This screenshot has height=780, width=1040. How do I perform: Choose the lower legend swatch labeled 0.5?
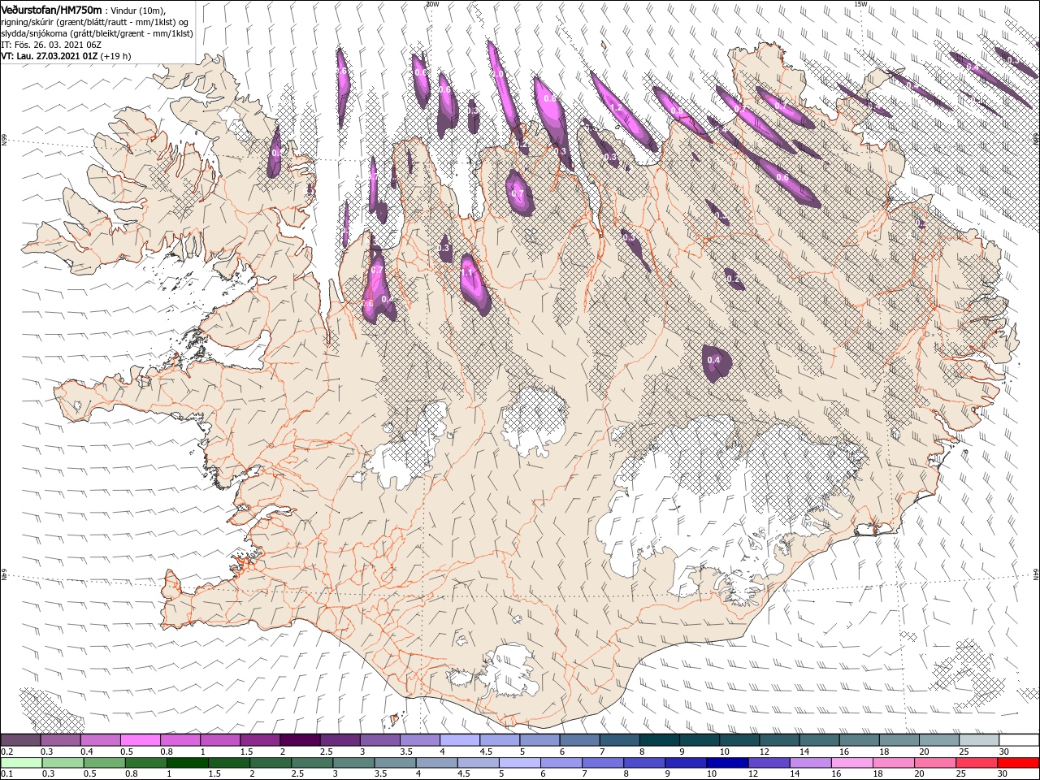[x=105, y=763]
